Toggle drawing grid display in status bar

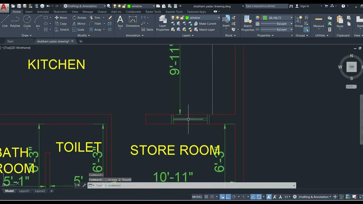point(206,197)
